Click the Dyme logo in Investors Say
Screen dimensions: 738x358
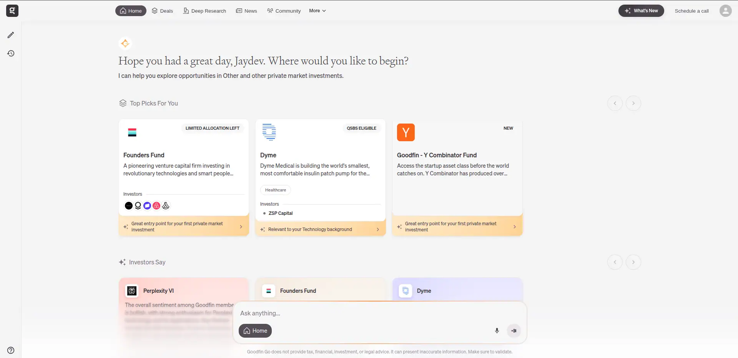tap(406, 291)
